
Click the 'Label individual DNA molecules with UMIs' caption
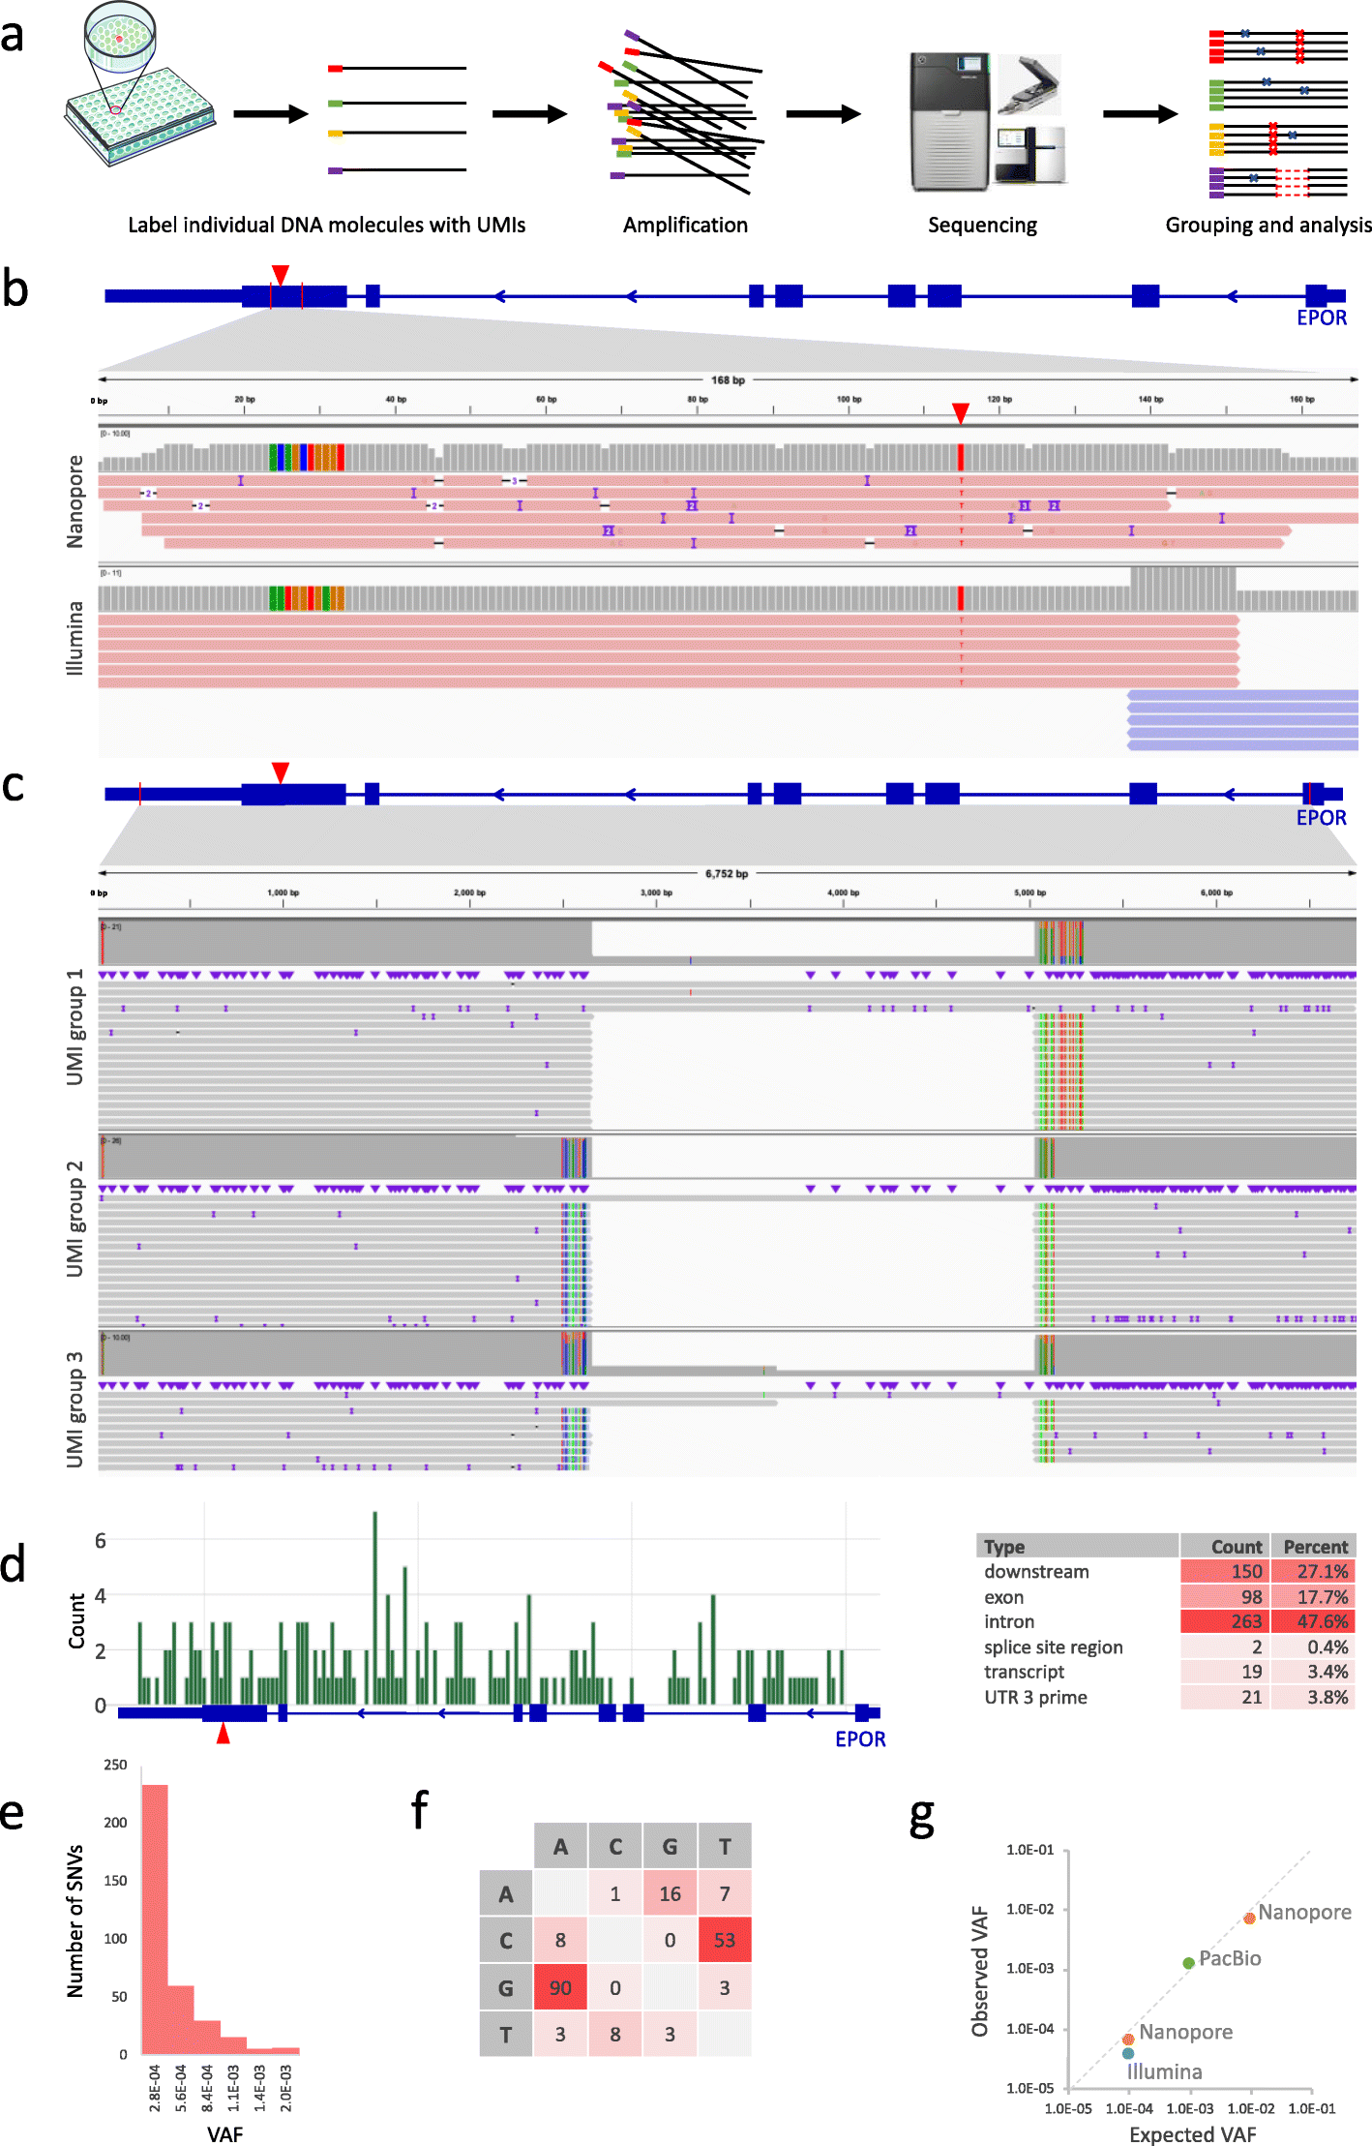coord(327,225)
